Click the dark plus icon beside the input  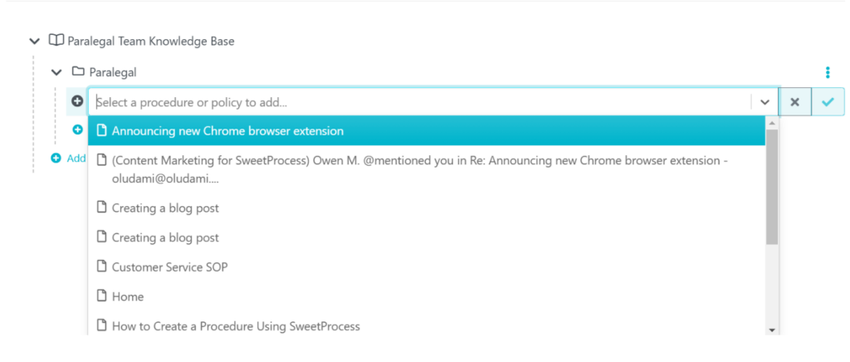pyautogui.click(x=77, y=101)
